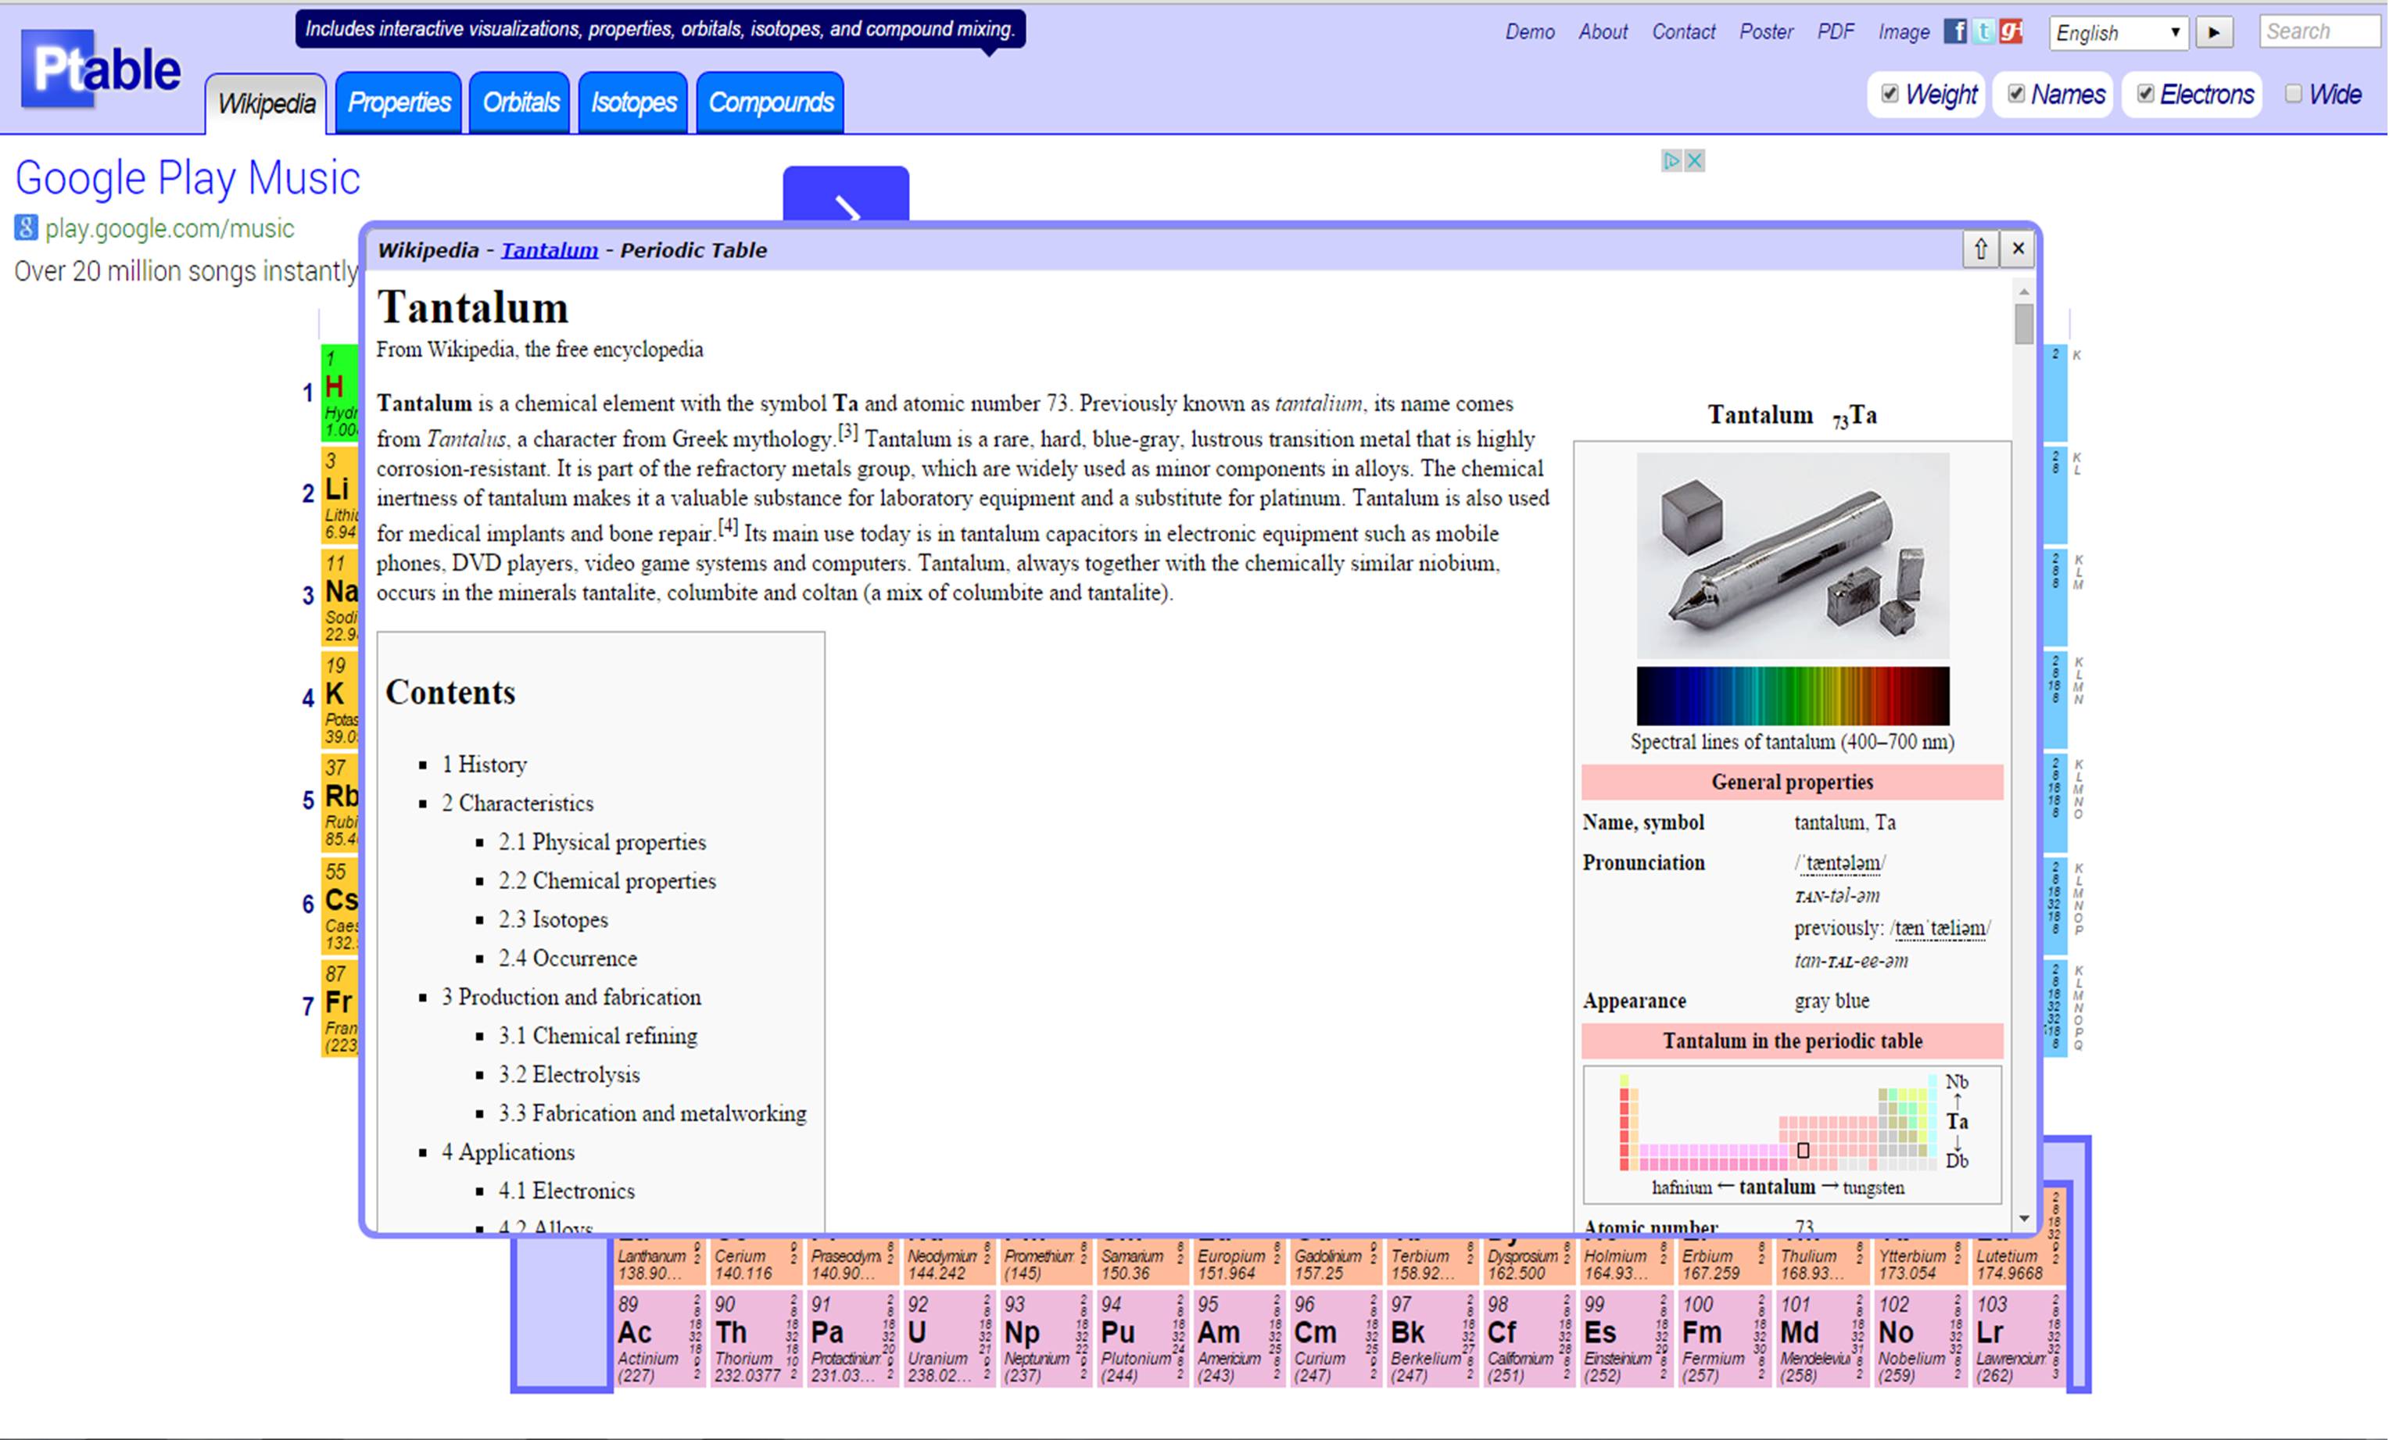This screenshot has width=2400, height=1440.
Task: Toggle the Weight checkbox
Action: coord(1889,93)
